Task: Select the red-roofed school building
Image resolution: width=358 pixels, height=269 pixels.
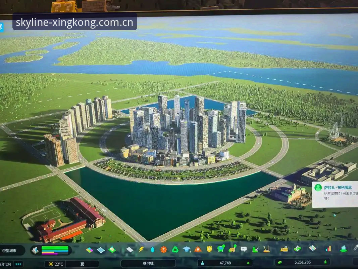Action: pyautogui.click(x=71, y=221)
